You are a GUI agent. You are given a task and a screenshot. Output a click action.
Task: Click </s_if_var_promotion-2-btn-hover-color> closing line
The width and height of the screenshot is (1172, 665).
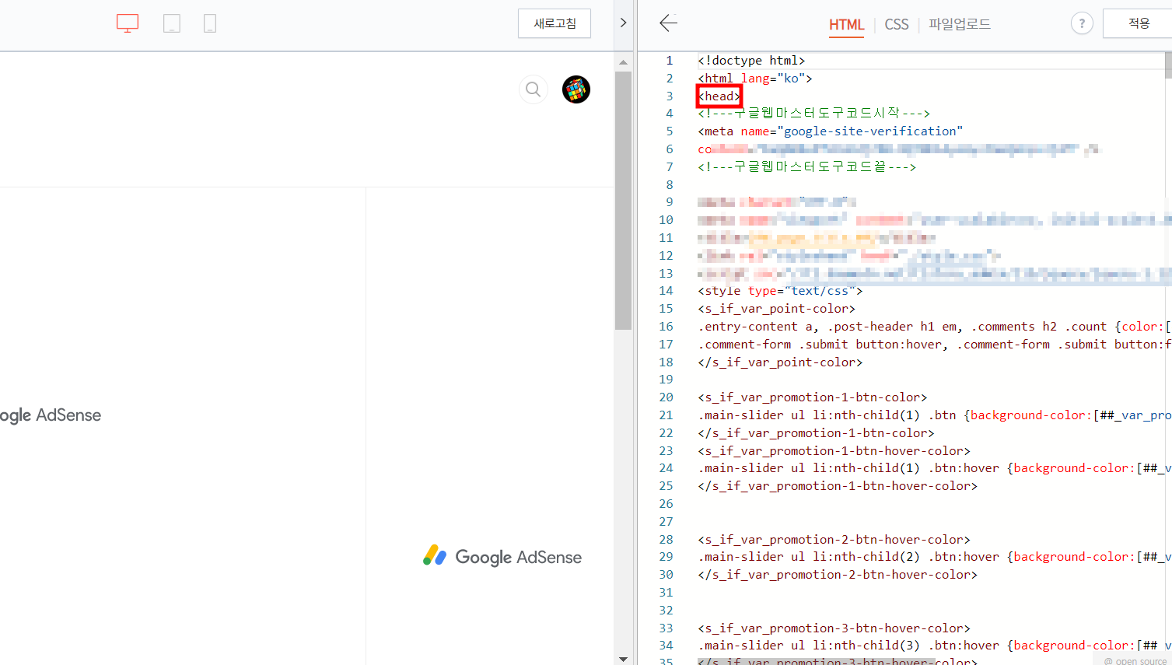838,575
